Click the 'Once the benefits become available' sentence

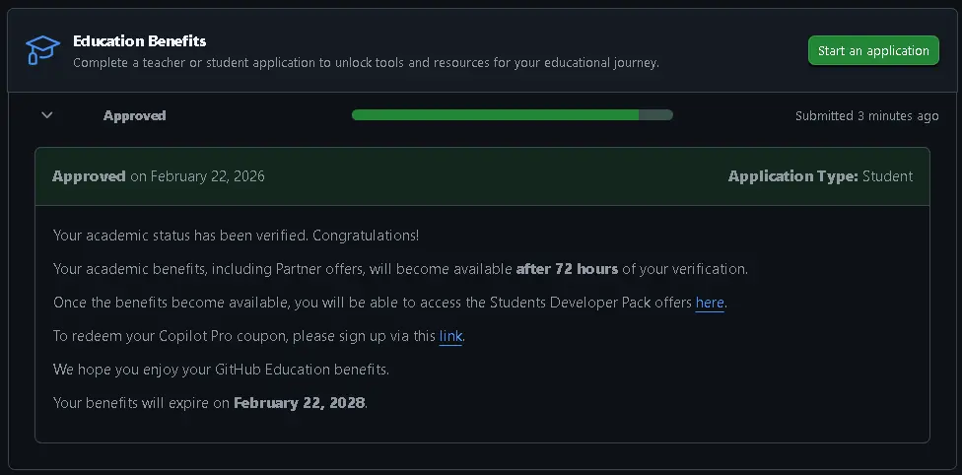[390, 303]
